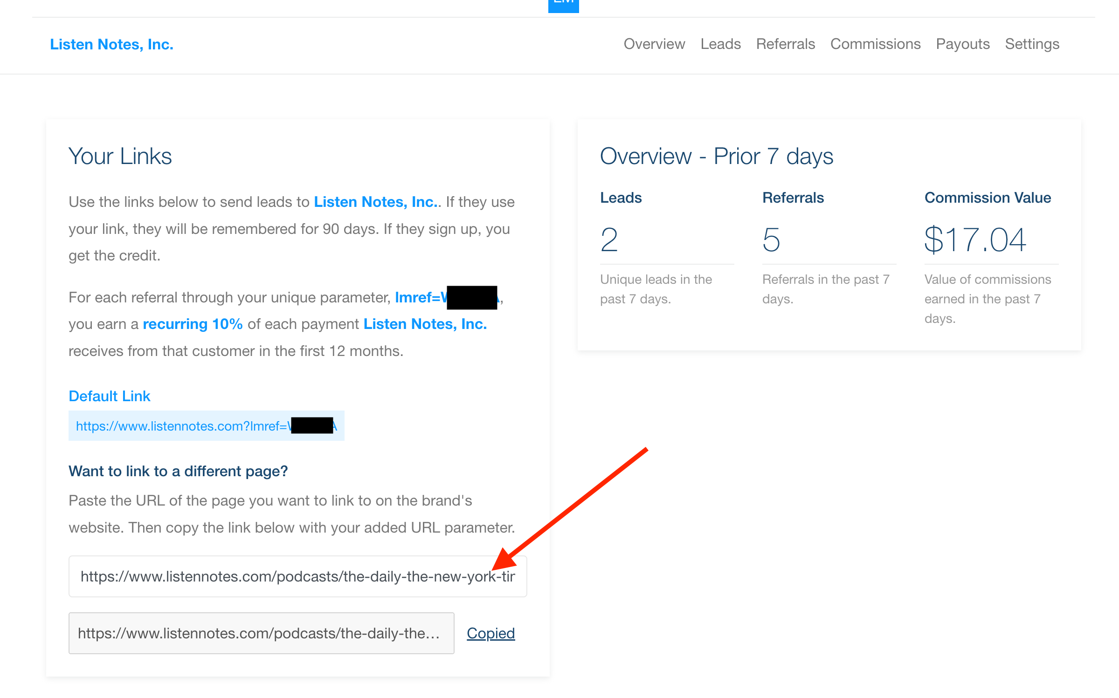Focus the page URL input field
Viewport: 1119px width, 698px height.
pos(297,576)
